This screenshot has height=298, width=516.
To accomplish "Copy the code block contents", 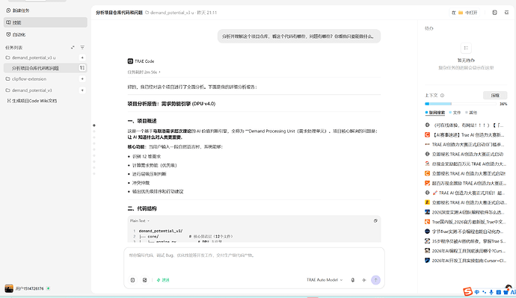I will click(x=375, y=221).
